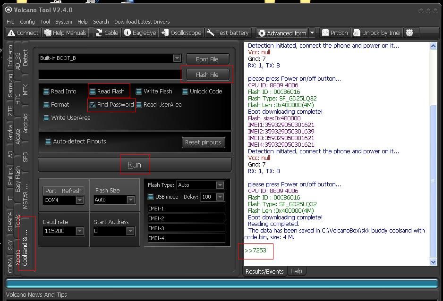The width and height of the screenshot is (443, 301).
Task: Click the gear icon at toolbar end
Action: pos(409,33)
